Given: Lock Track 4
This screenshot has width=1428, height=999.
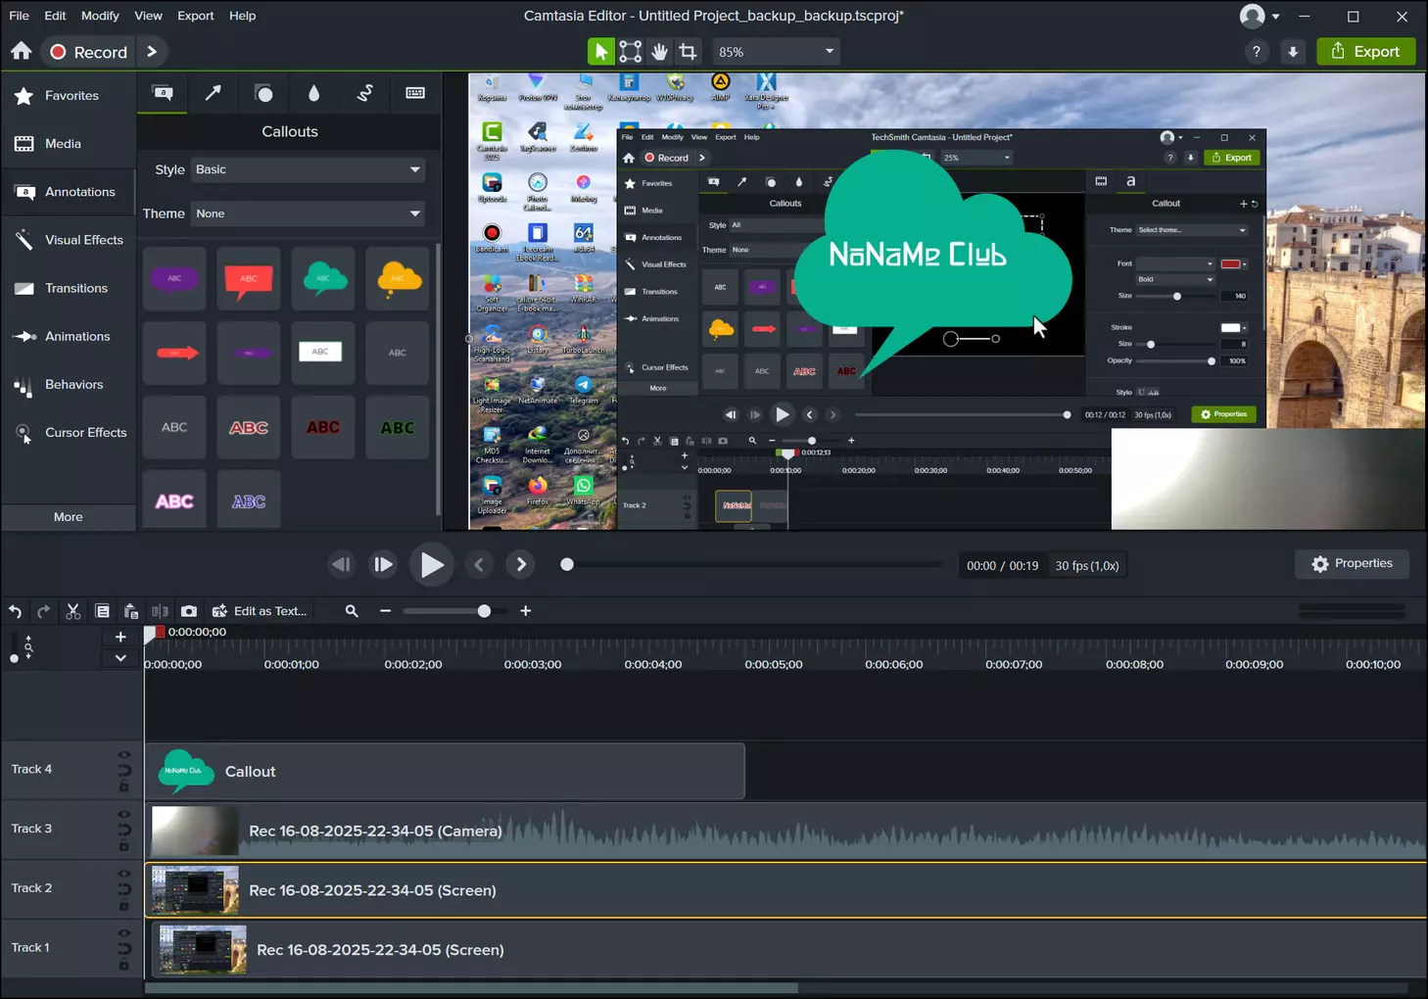Looking at the screenshot, I should [x=124, y=786].
